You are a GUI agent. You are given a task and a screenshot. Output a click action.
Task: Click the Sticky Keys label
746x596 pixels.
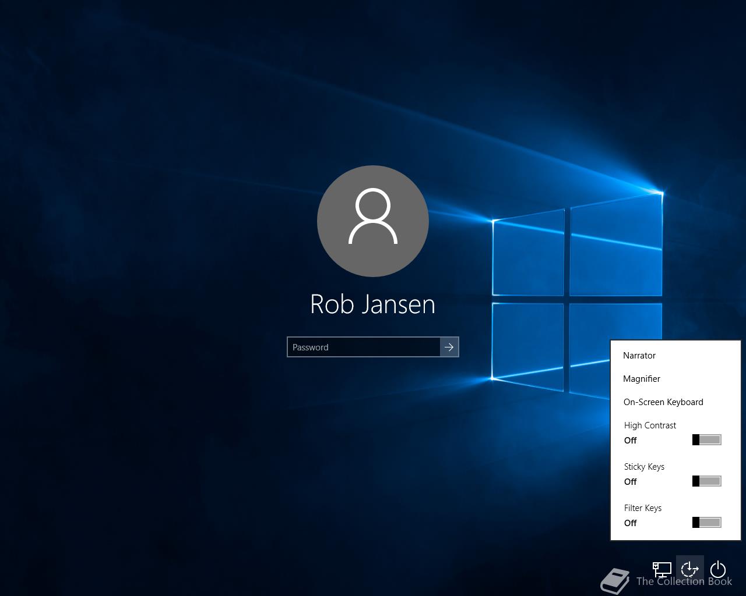tap(644, 467)
